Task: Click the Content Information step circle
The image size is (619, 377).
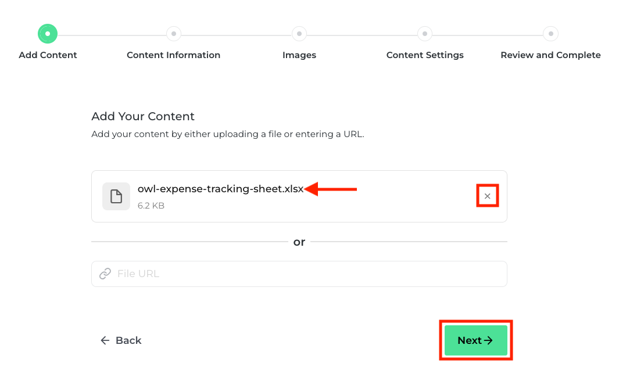Action: 173,34
